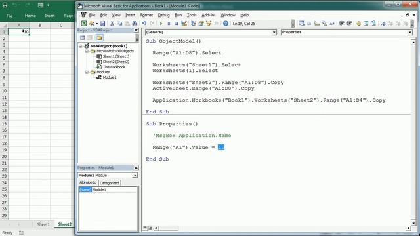Click Quick Info icon
The width and height of the screenshot is (420, 236).
(317, 24)
